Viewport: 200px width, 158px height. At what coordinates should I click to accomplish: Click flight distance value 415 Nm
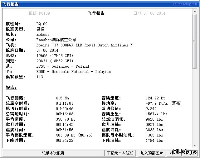pos(62,98)
